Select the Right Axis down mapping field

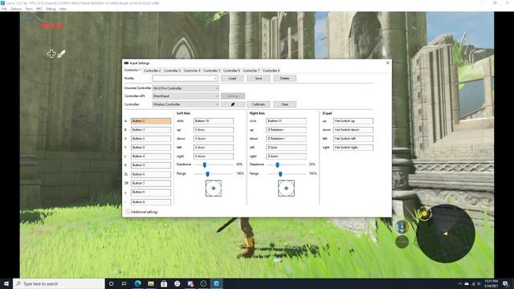286,139
